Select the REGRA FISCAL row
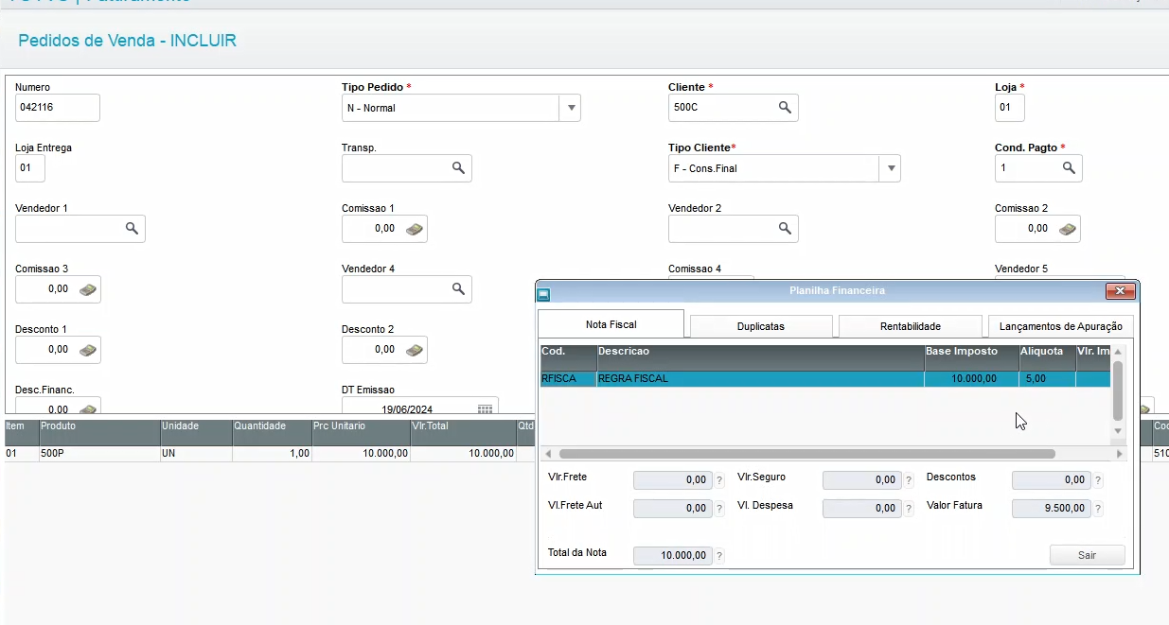 824,378
